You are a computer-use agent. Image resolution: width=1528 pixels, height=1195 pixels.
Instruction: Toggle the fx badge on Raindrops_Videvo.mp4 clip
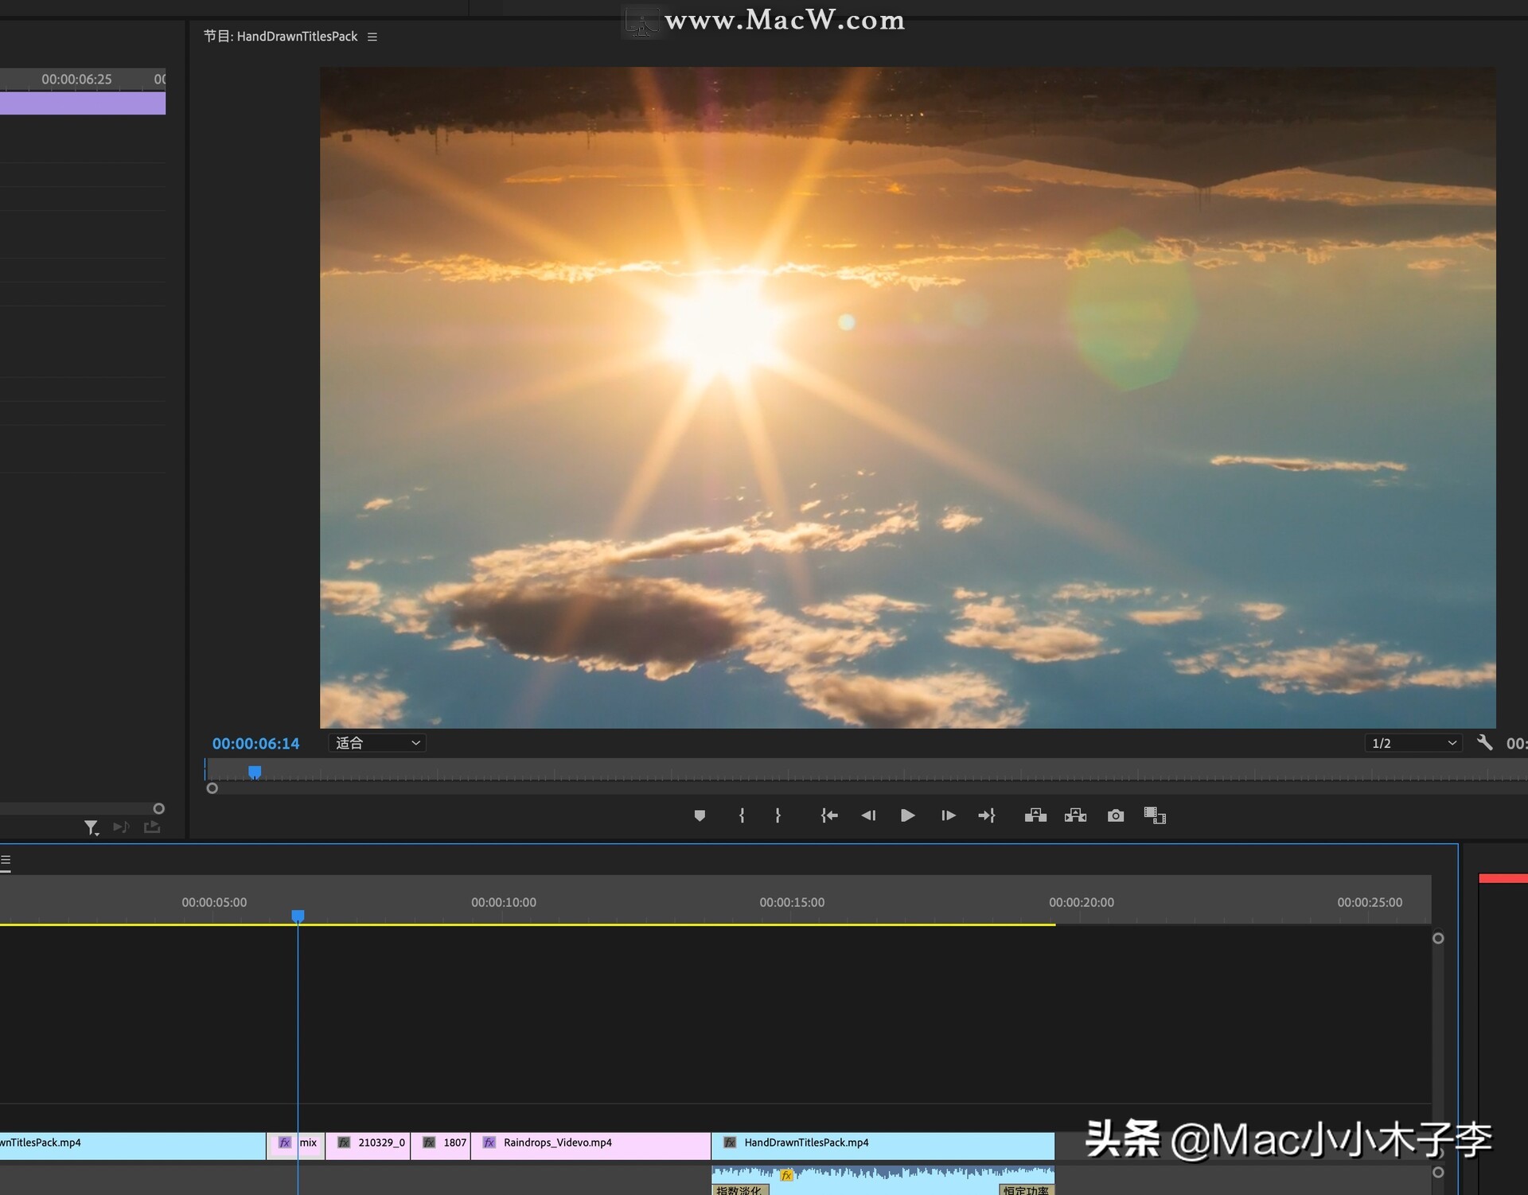pos(489,1143)
